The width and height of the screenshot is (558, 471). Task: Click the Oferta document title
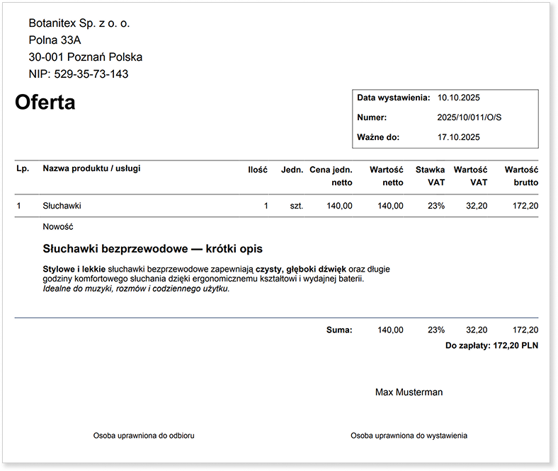click(45, 103)
